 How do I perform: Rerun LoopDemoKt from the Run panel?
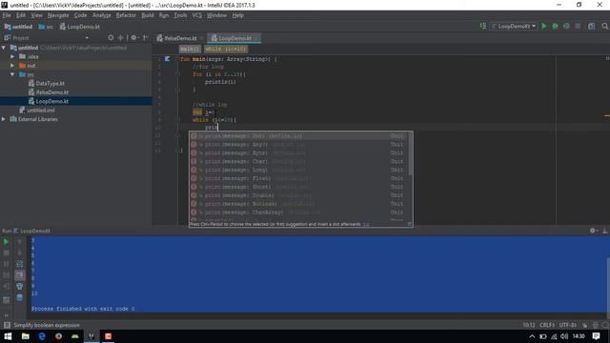(x=6, y=241)
